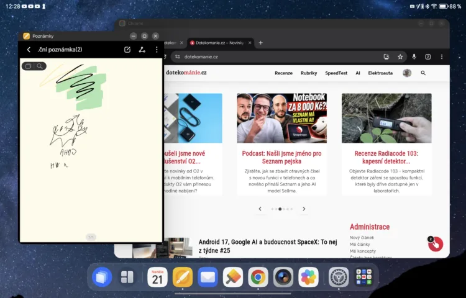The height and width of the screenshot is (298, 466).
Task: Open the O2 accessories card thumbnail
Action: tap(193, 118)
